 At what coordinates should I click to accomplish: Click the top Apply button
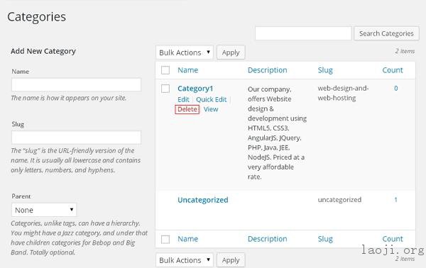(231, 52)
